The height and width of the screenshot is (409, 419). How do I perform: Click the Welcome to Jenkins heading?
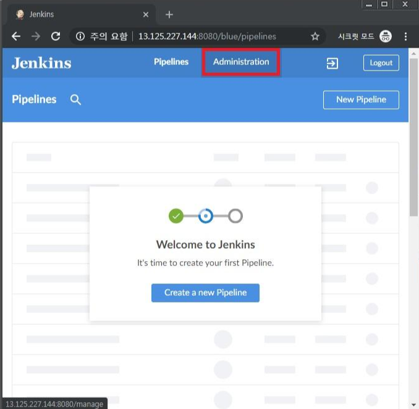pyautogui.click(x=206, y=244)
